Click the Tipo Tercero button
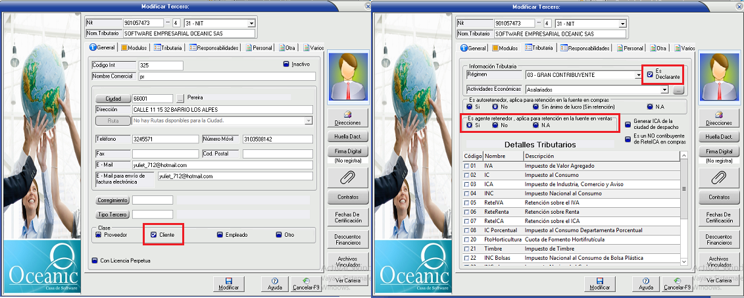 (x=112, y=214)
